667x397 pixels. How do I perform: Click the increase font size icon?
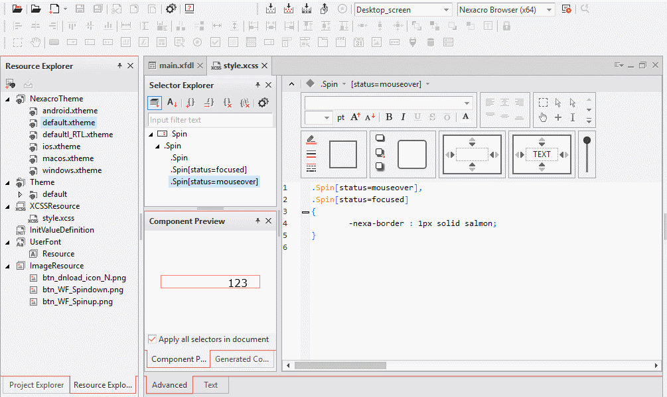(355, 117)
